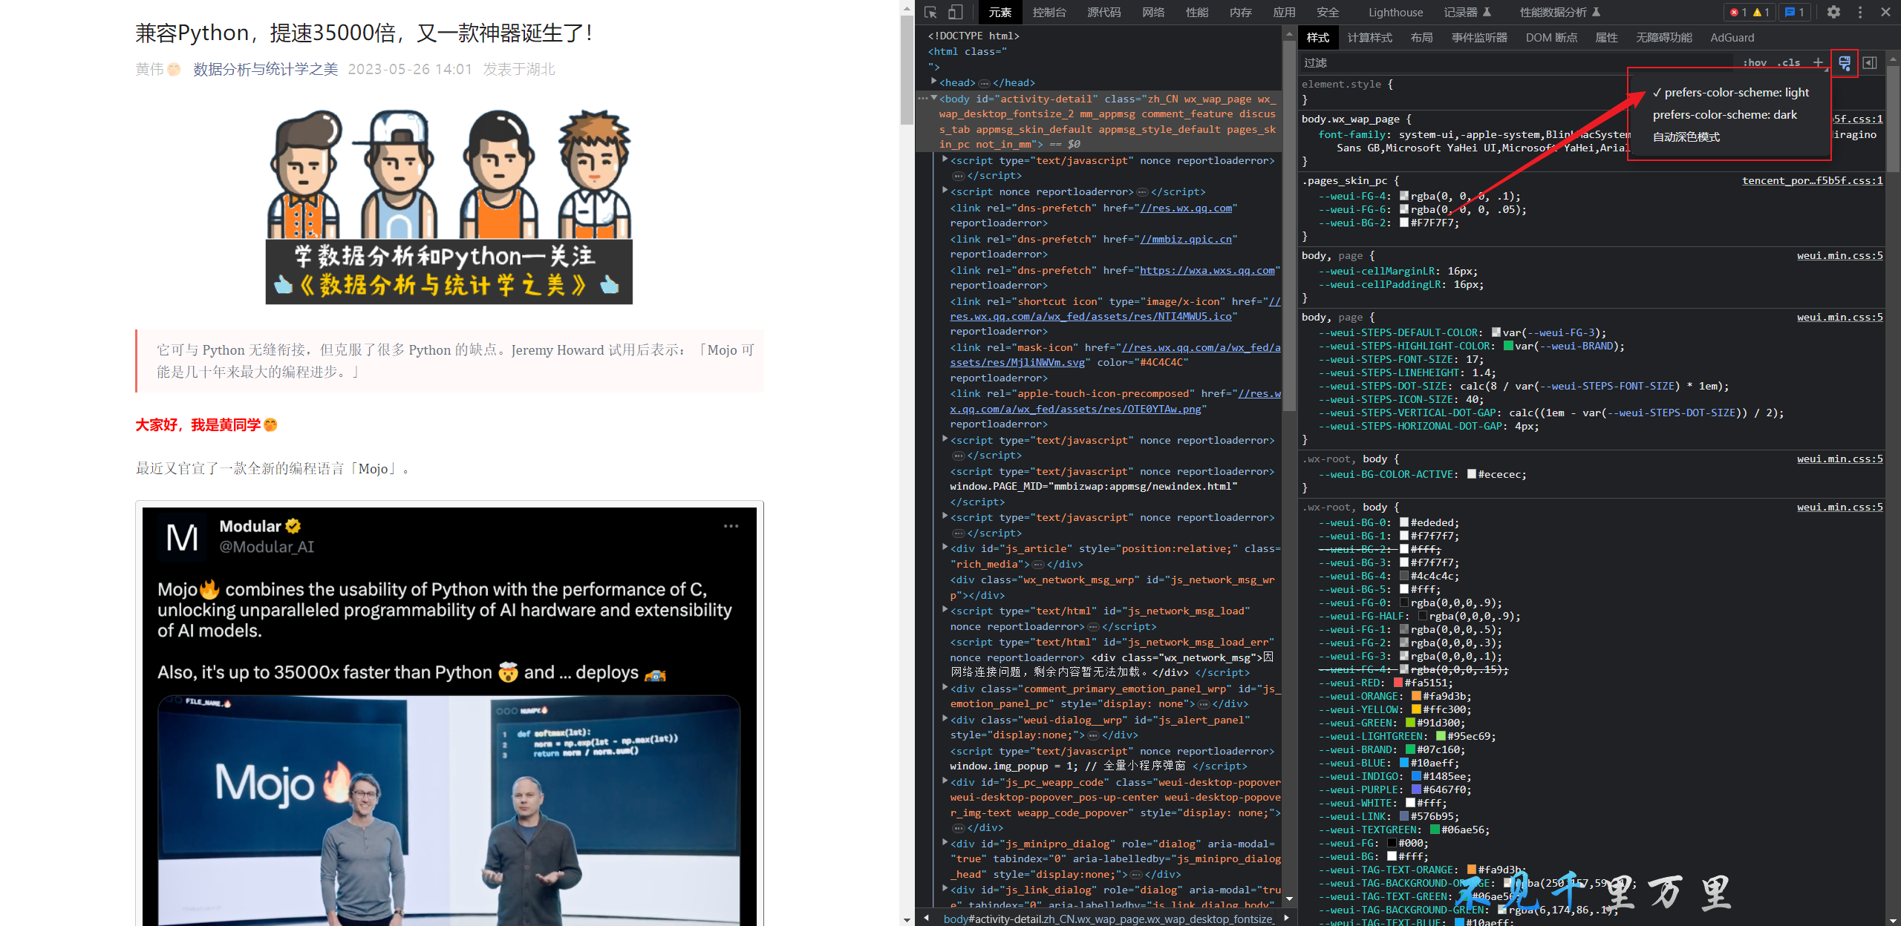
Task: Toggle the computed styles sidebar icon
Action: point(1870,63)
